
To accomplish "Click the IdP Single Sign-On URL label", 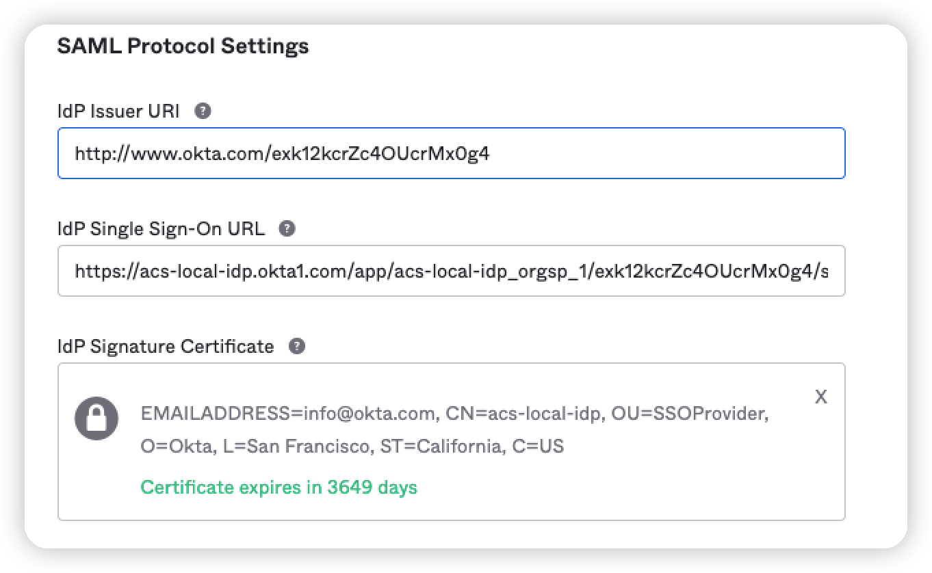I will pyautogui.click(x=161, y=229).
